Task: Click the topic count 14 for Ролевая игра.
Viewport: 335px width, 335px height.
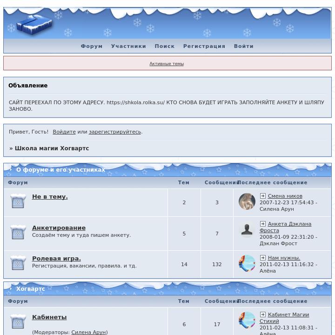Action: [x=184, y=264]
